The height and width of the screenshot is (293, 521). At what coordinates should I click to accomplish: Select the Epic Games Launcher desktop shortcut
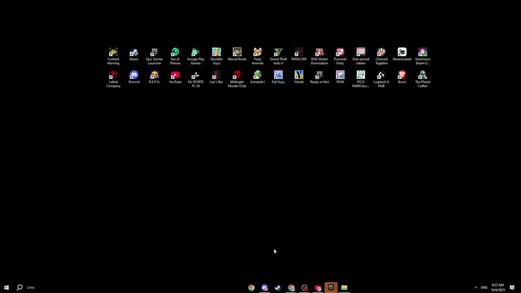[x=154, y=56]
